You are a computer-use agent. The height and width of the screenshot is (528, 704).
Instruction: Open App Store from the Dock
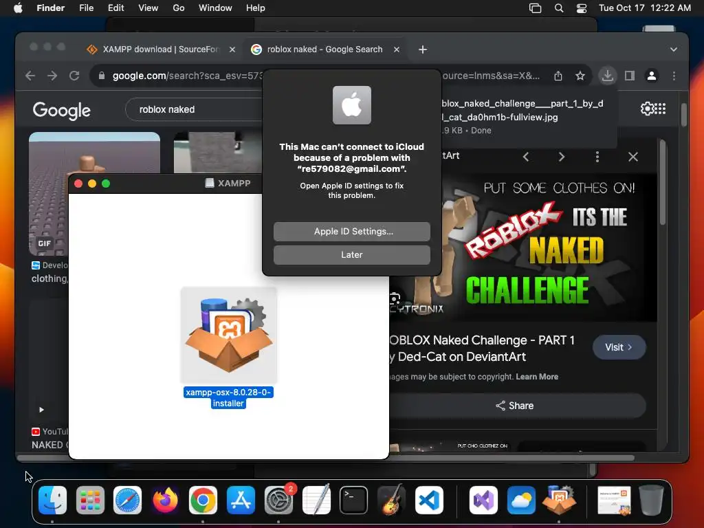241,500
